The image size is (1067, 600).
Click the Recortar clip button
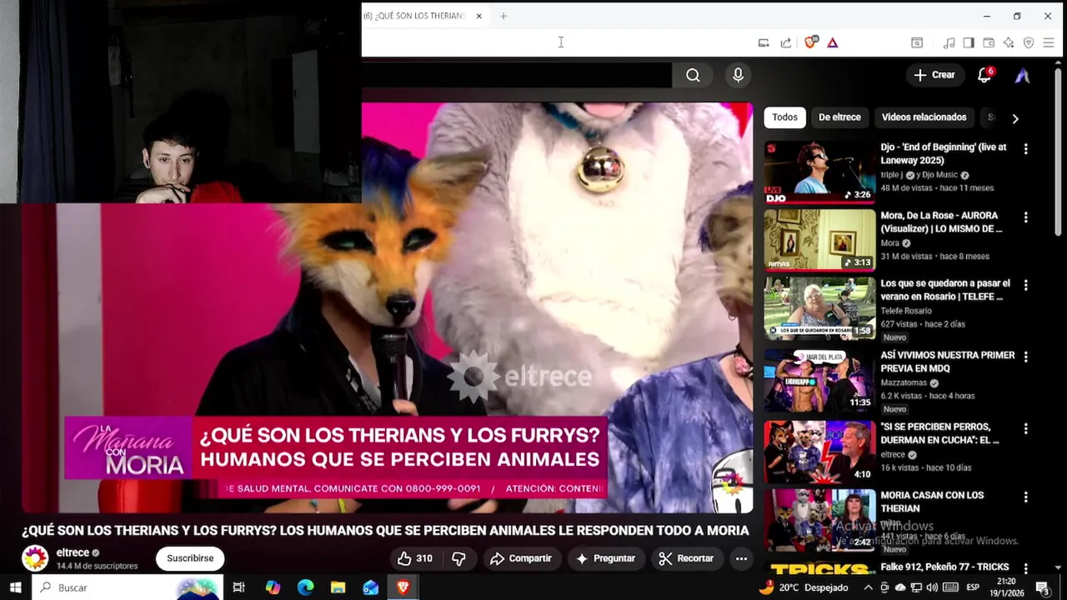pyautogui.click(x=686, y=558)
